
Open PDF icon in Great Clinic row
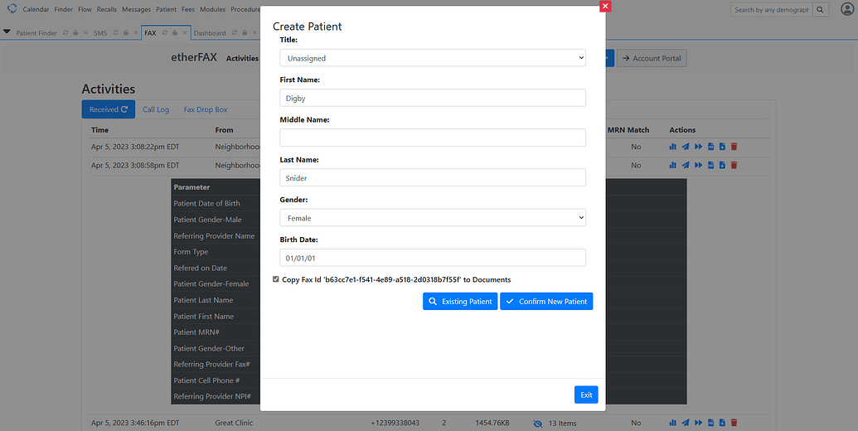[710, 422]
